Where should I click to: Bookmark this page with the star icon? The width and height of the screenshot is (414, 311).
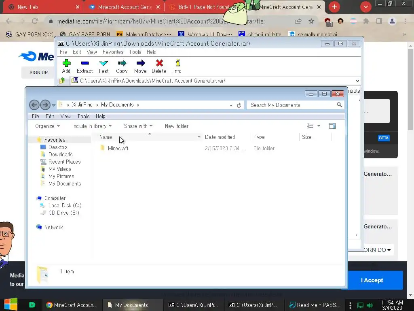[x=311, y=21]
